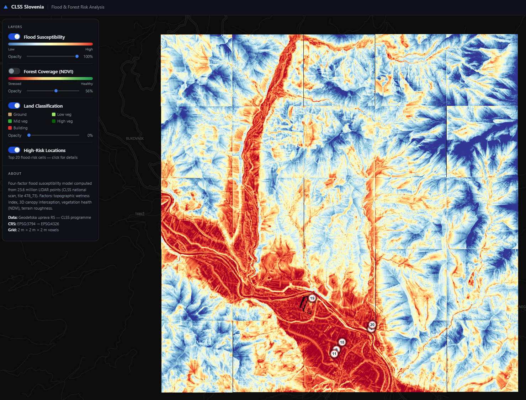Click the '56%' forest opacity value
526x400 pixels.
[89, 91]
